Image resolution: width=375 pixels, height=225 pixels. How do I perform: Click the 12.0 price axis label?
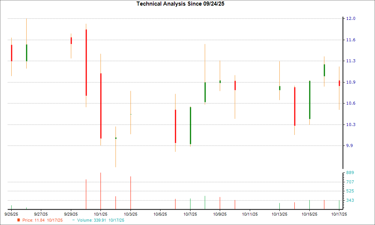click(x=350, y=19)
